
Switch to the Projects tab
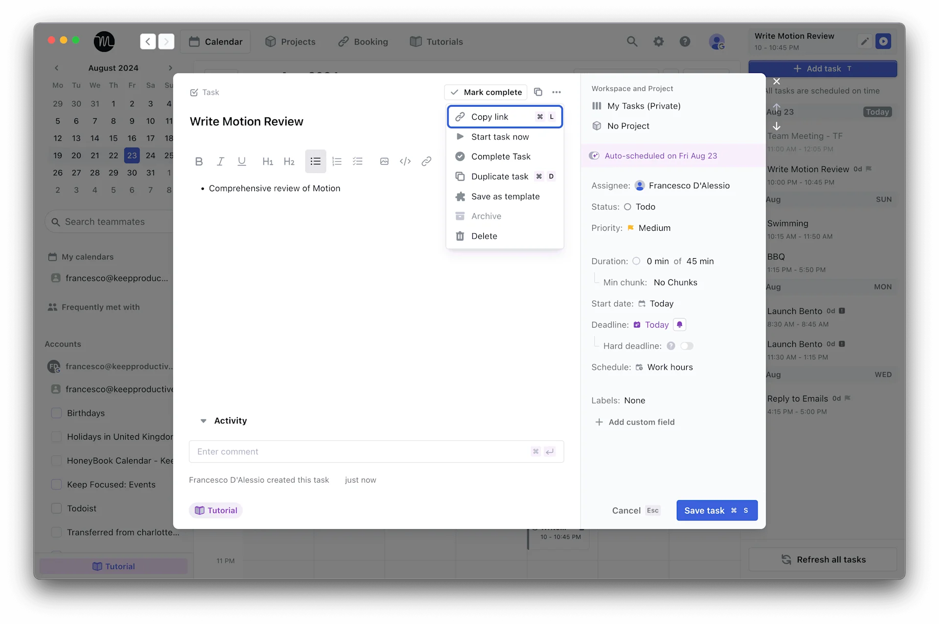click(291, 42)
